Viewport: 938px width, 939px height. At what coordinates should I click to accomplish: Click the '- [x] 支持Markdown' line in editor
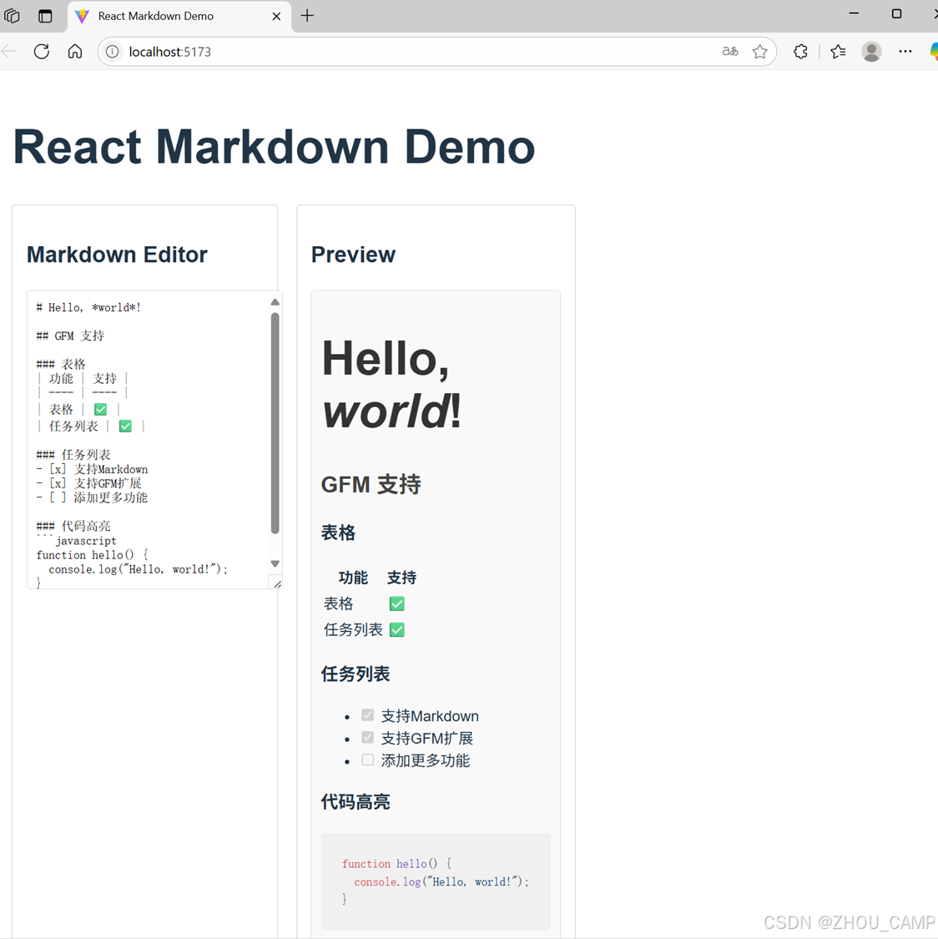pyautogui.click(x=92, y=469)
